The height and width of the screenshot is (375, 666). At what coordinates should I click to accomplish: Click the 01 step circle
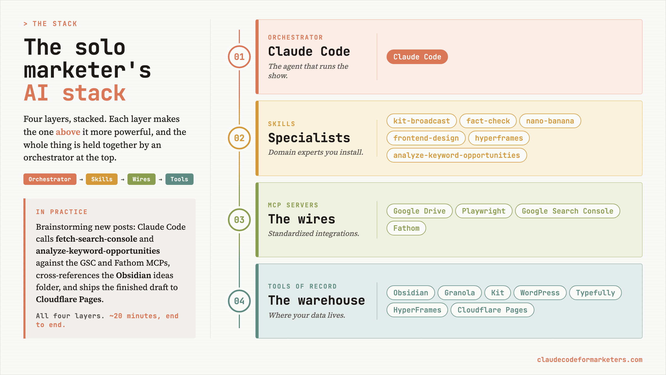(x=239, y=57)
